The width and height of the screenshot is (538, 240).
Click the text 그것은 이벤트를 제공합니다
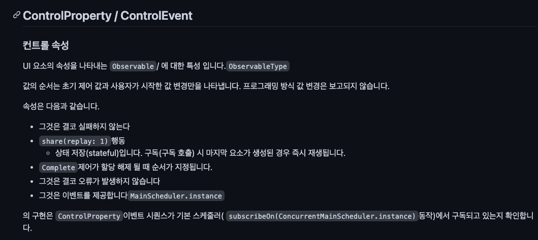83,195
